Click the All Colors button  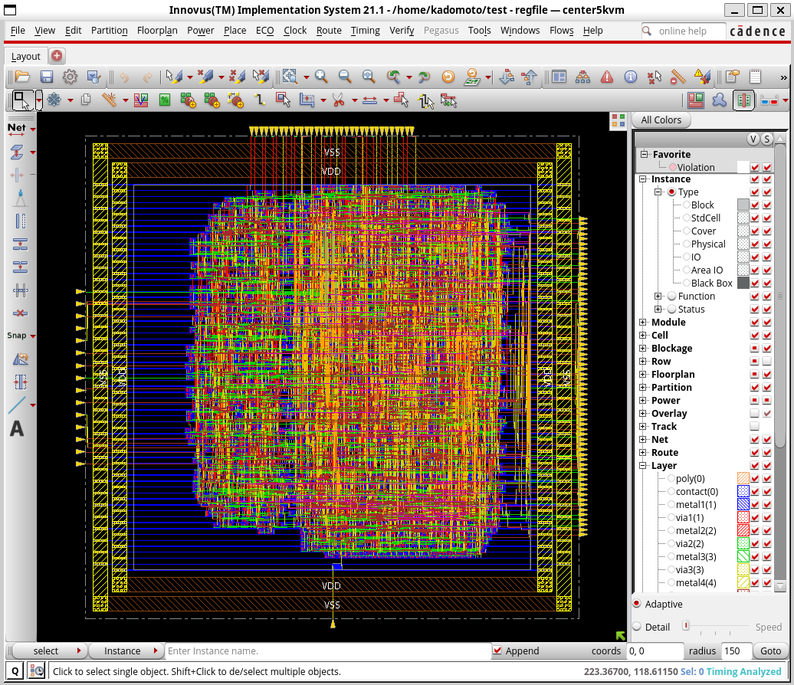[x=661, y=120]
